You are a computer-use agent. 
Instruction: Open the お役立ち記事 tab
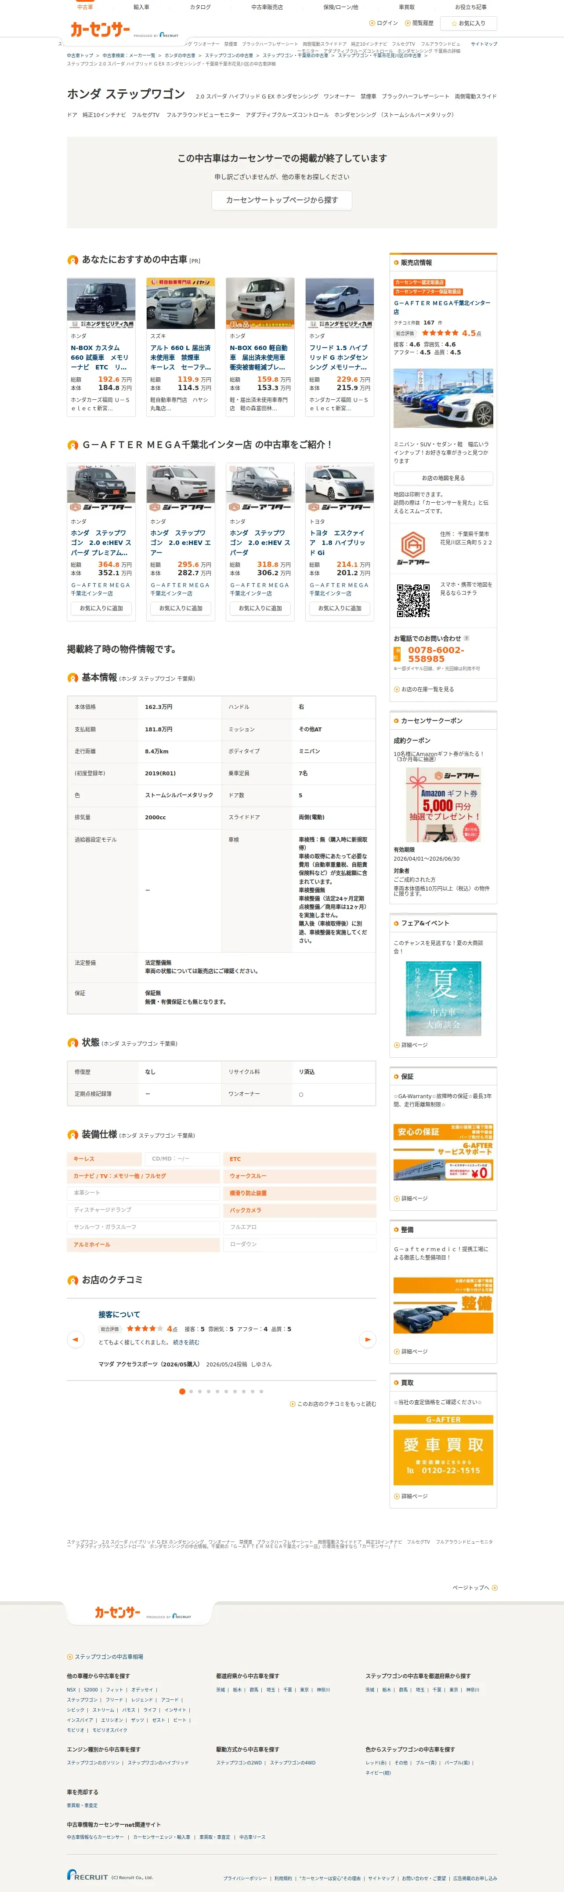(x=471, y=7)
